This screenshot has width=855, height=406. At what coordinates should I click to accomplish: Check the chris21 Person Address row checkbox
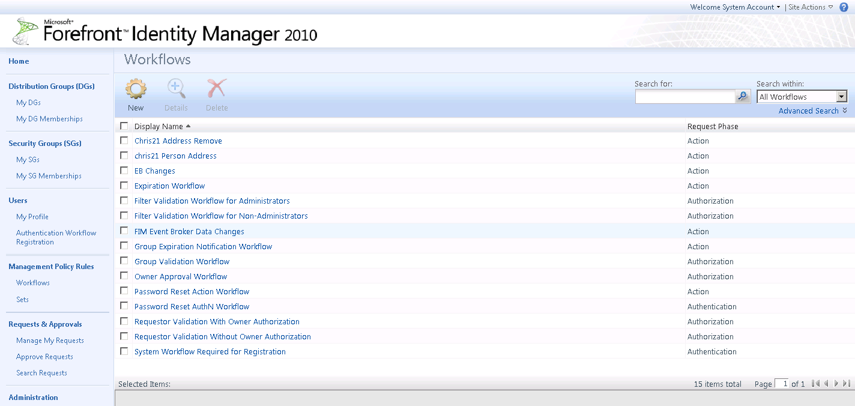tap(124, 156)
